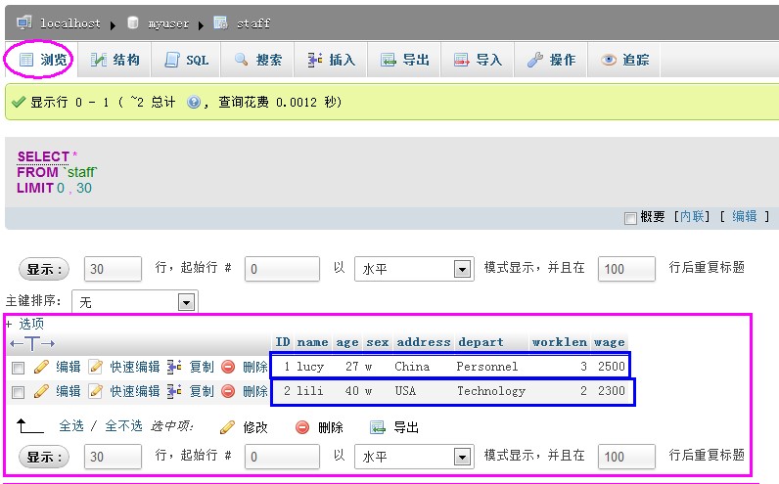The image size is (779, 484).
Task: Click the 内联 (Inline) edit link
Action: click(x=692, y=216)
